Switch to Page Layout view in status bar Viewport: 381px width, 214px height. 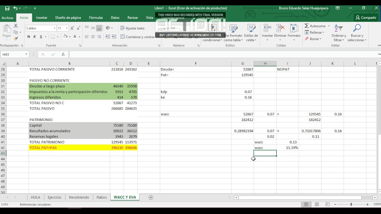(x=317, y=204)
